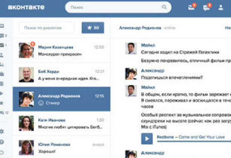Viewport: 231px width, 158px height.
Task: Click the Поделишься впечатлениями? message text
Action: coord(172,77)
